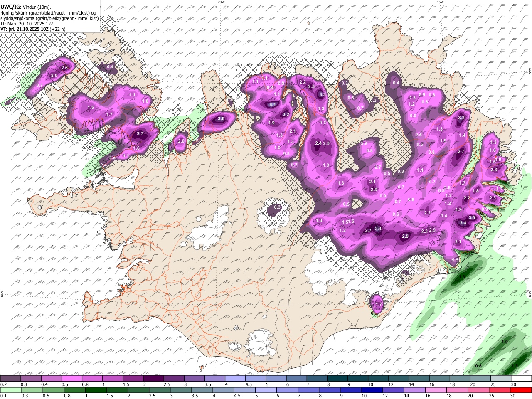Pick the lavender swatch labeled 4, top legend row
Viewport: 532px width, 399px height.
tap(235, 379)
